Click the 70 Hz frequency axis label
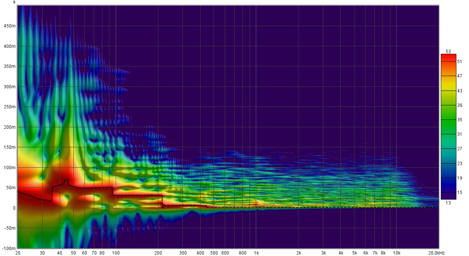Screen dimensions: 469x256 (94, 253)
